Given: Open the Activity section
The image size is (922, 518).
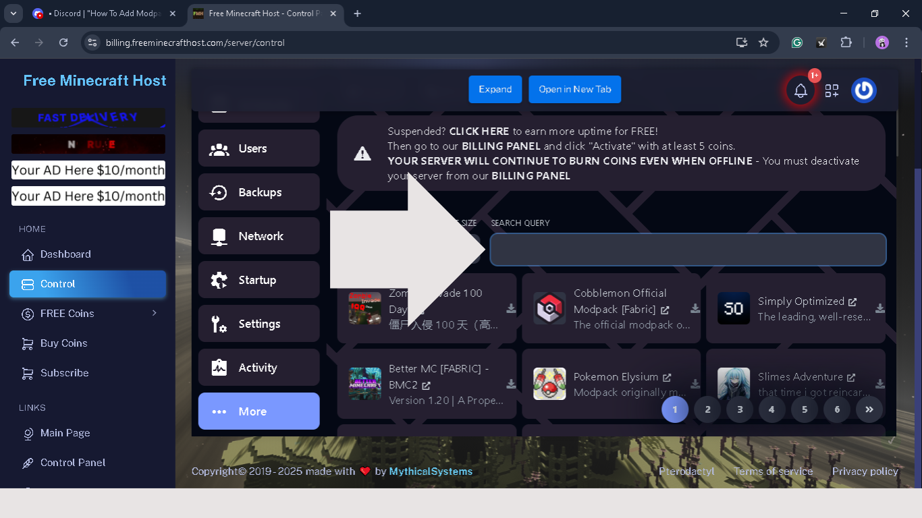Looking at the screenshot, I should (x=259, y=368).
